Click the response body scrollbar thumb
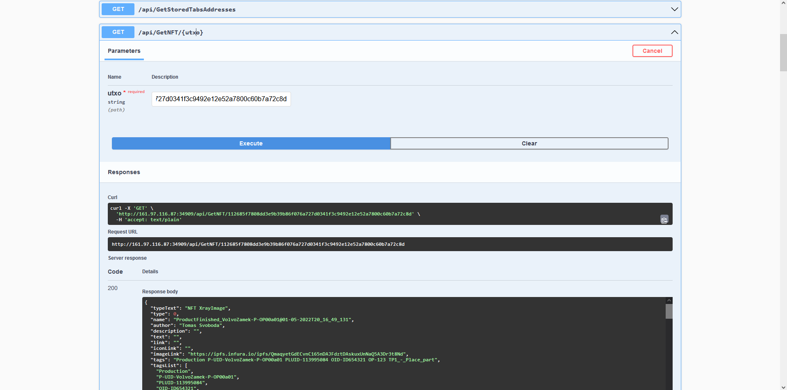This screenshot has width=787, height=390. [669, 311]
